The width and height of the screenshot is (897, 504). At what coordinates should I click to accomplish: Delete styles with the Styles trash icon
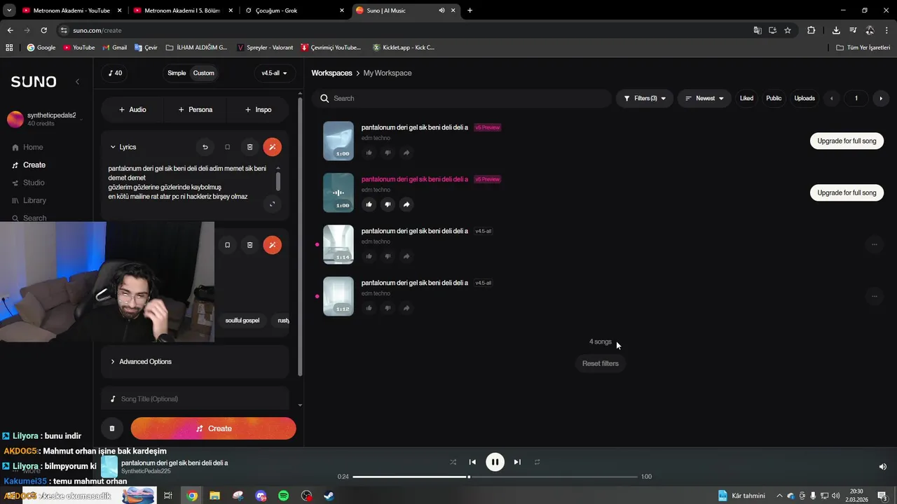click(x=249, y=245)
